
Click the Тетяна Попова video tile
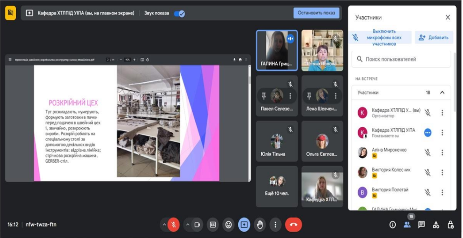pyautogui.click(x=322, y=51)
